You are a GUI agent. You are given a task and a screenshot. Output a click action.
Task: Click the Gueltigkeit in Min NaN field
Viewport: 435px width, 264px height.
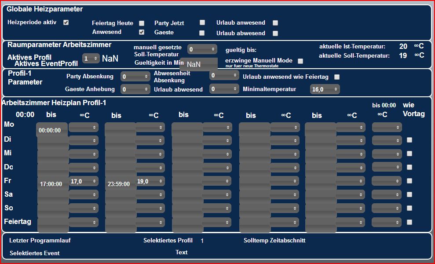199,64
